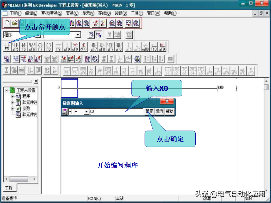Insert parallel falling pulse aF8
This screenshot has height=203, width=271.
coord(119,47)
